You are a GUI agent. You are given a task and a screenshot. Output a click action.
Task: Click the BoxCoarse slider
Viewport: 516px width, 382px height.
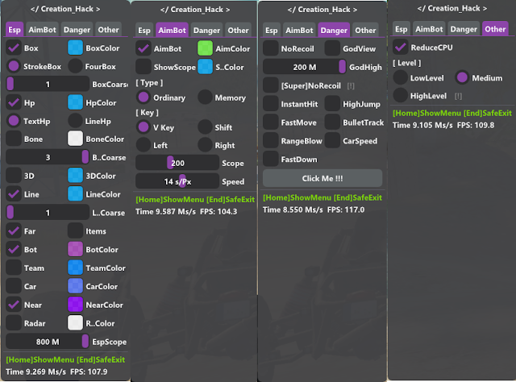[48, 85]
